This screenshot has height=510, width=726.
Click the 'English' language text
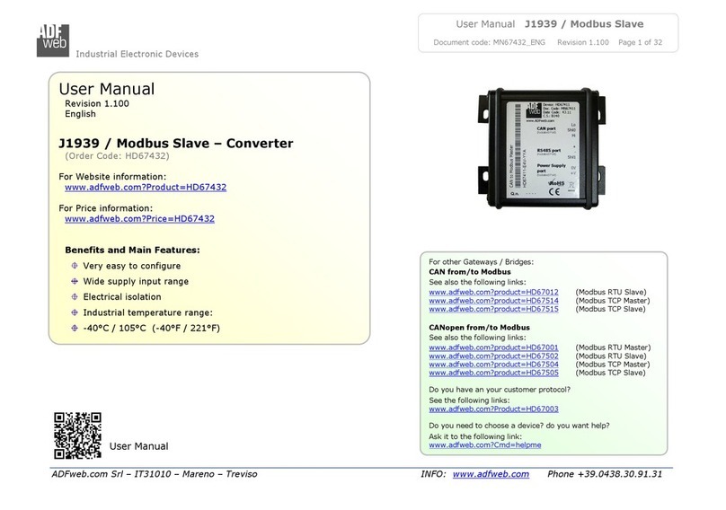pyautogui.click(x=80, y=114)
